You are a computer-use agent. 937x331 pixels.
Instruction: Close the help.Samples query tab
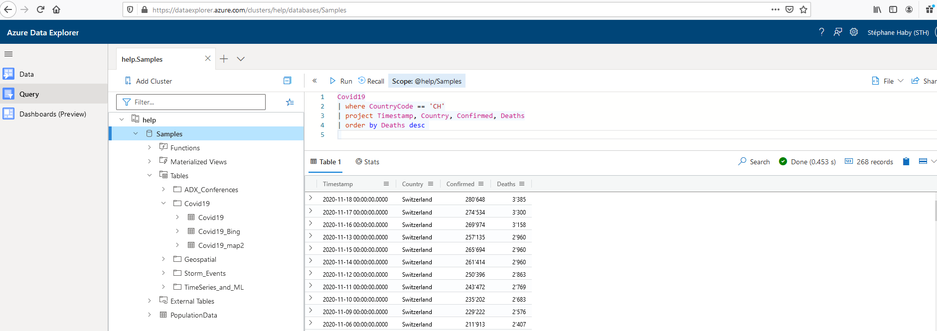[x=208, y=59]
